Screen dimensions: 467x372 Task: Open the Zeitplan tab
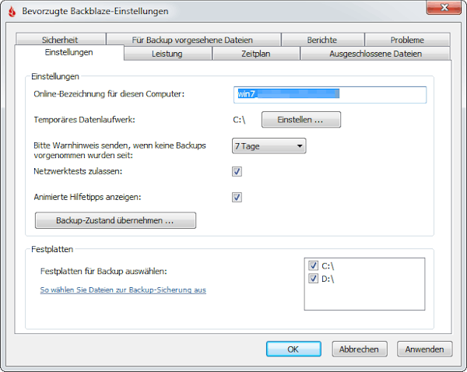tap(256, 54)
